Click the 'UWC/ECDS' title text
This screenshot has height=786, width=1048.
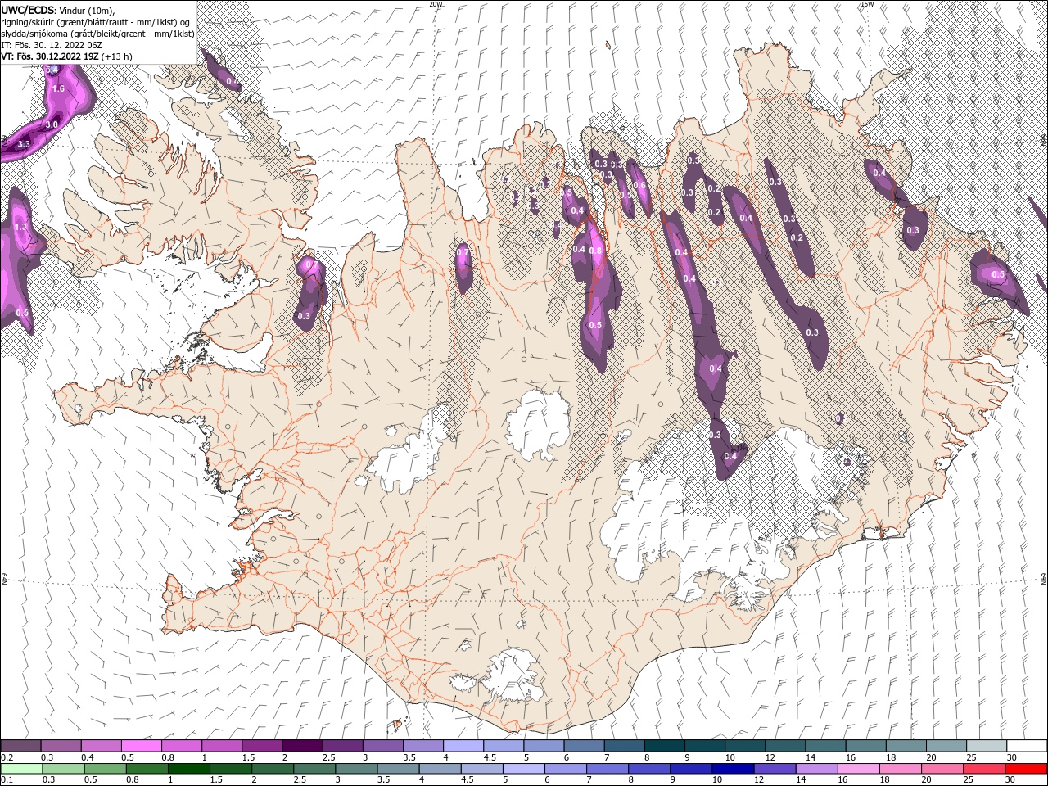pos(28,10)
